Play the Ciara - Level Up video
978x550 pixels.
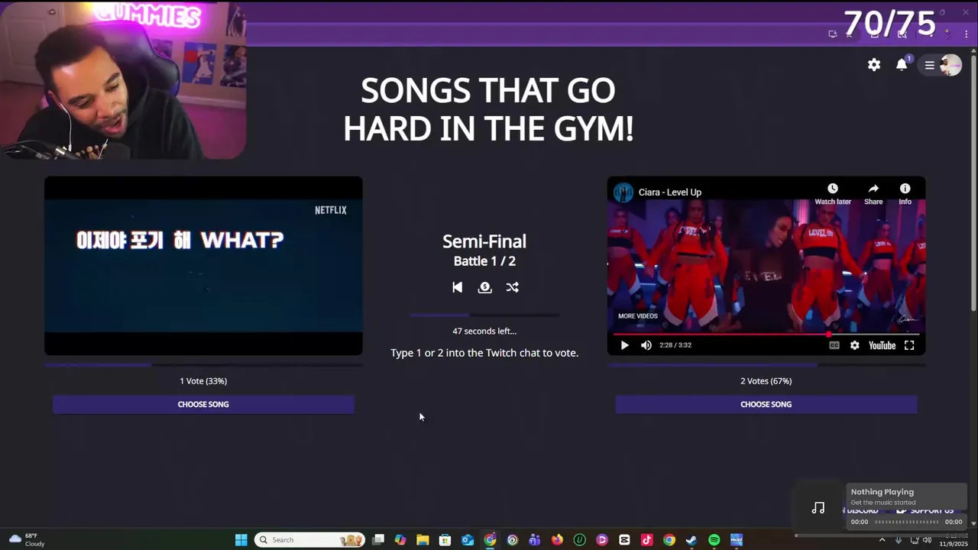coord(624,345)
